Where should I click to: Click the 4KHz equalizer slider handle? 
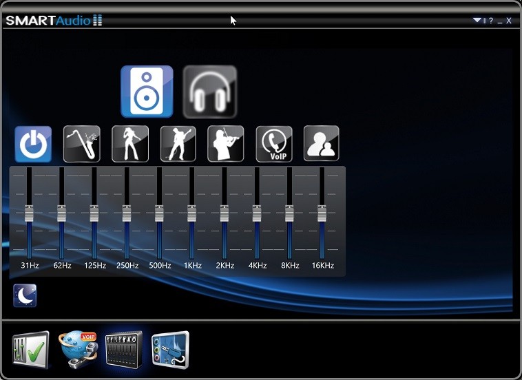tap(257, 213)
